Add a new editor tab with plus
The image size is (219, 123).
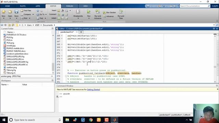click(81, 32)
